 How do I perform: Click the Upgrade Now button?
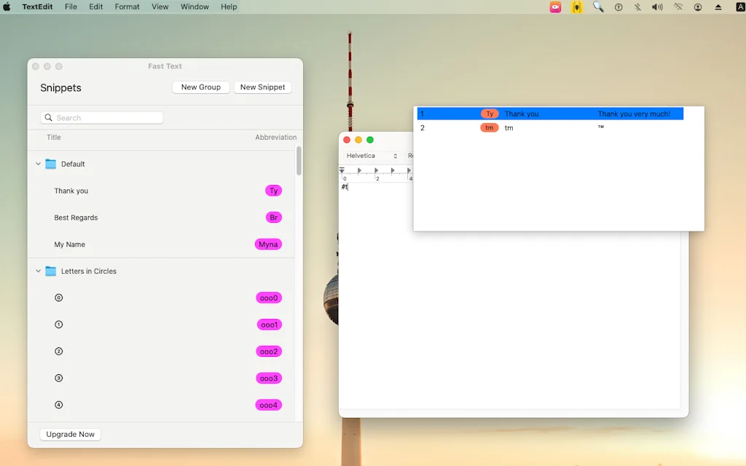point(70,434)
